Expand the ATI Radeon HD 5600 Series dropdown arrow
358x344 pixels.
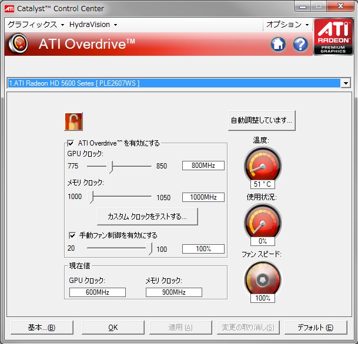(x=346, y=83)
